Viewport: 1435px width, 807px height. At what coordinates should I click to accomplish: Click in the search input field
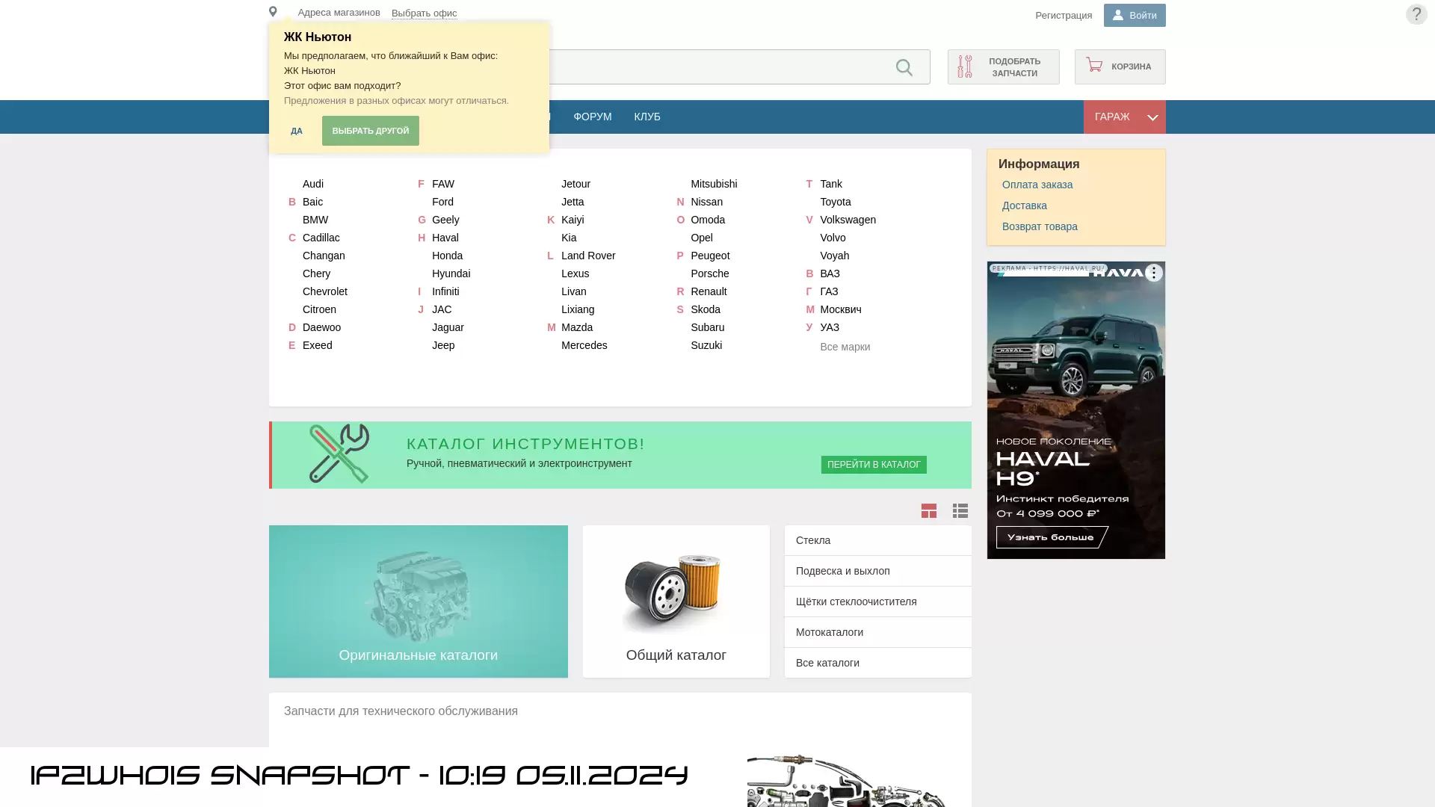point(721,67)
